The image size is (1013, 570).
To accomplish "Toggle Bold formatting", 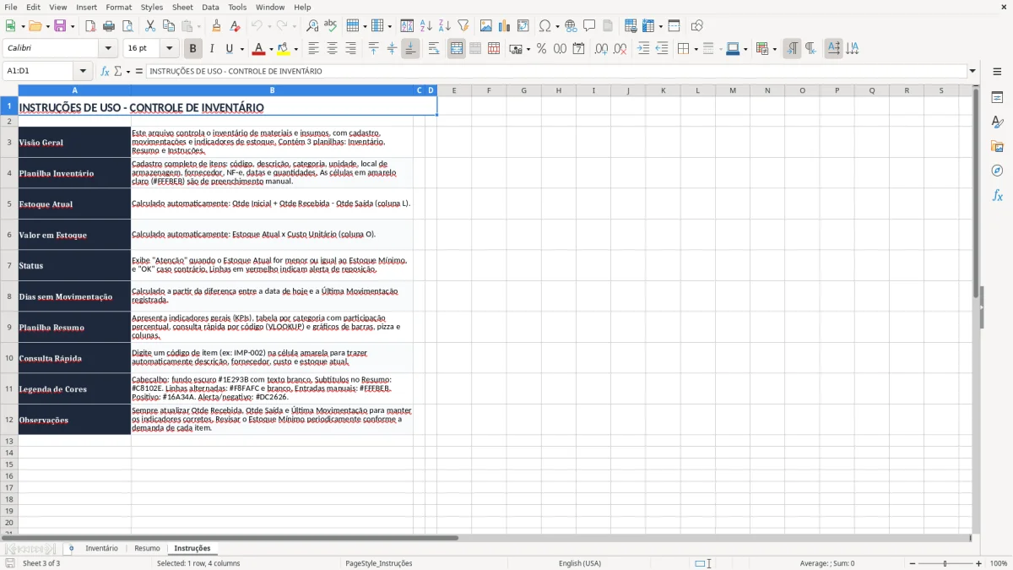I will (x=192, y=49).
